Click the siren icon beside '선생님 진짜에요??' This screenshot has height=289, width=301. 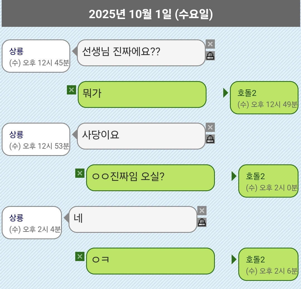point(210,56)
